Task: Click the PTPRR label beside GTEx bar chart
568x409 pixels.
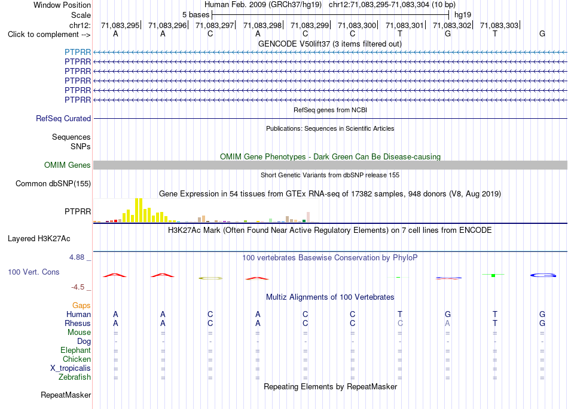Action: coord(78,211)
